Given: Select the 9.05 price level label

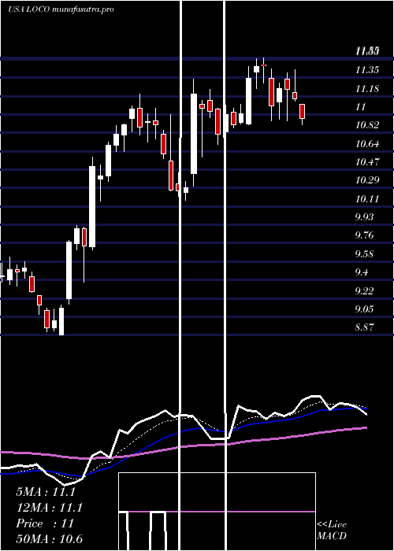Looking at the screenshot, I should click(x=364, y=309).
